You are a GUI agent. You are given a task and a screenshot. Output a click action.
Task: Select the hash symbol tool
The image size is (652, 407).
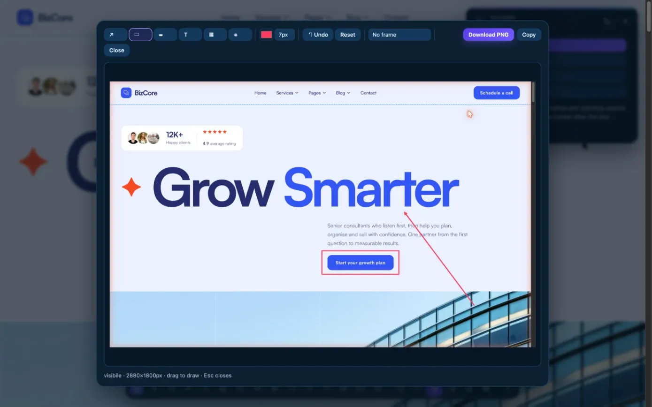pyautogui.click(x=240, y=35)
